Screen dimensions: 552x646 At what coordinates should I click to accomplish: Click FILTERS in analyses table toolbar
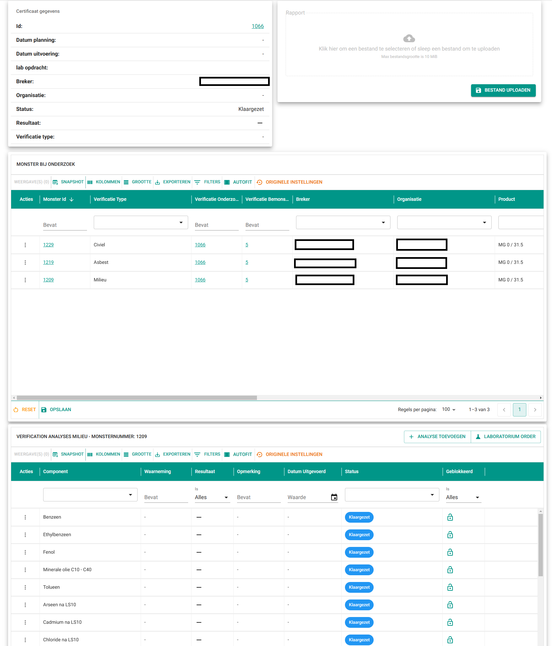207,454
